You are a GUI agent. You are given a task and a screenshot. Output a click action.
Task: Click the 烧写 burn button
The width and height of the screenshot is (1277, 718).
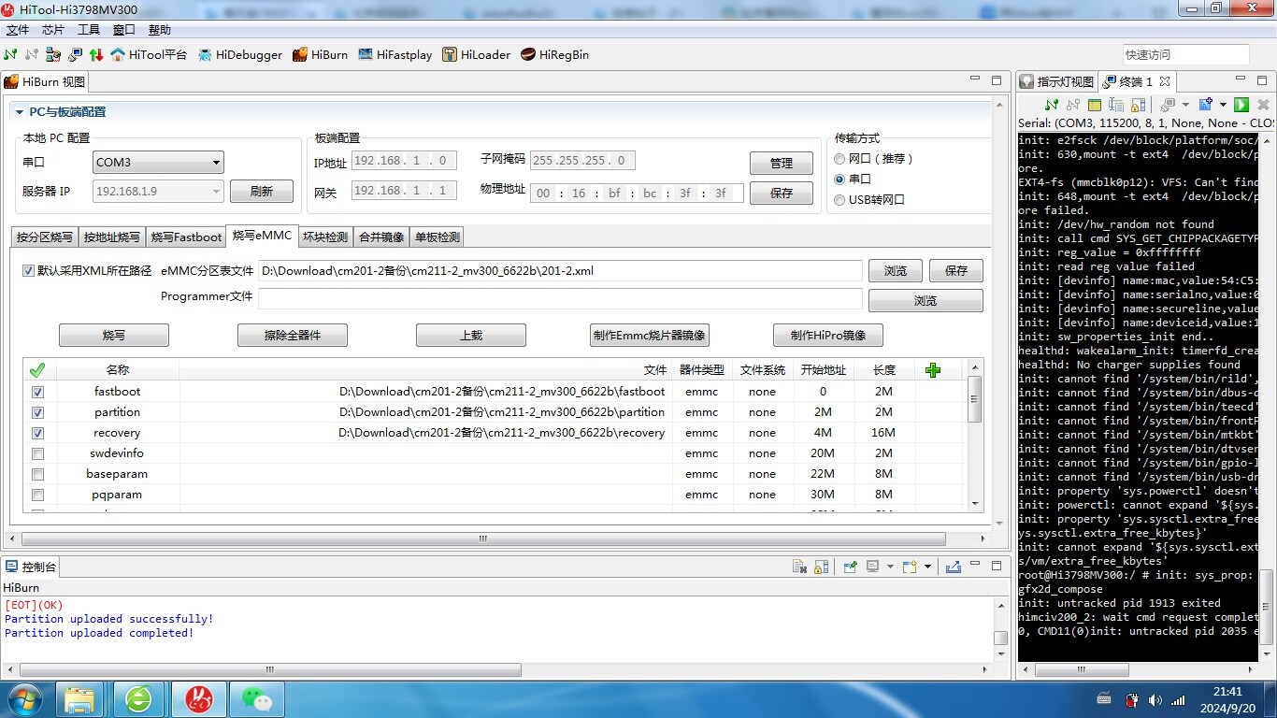click(x=114, y=335)
